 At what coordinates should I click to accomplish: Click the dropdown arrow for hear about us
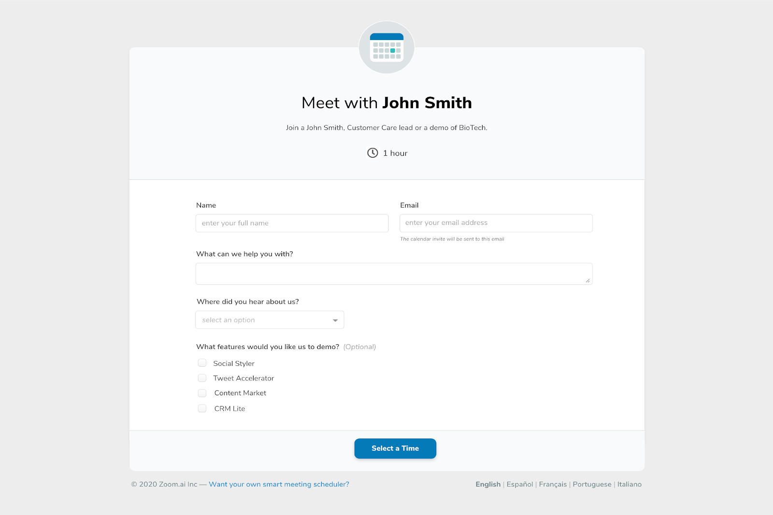click(x=335, y=320)
